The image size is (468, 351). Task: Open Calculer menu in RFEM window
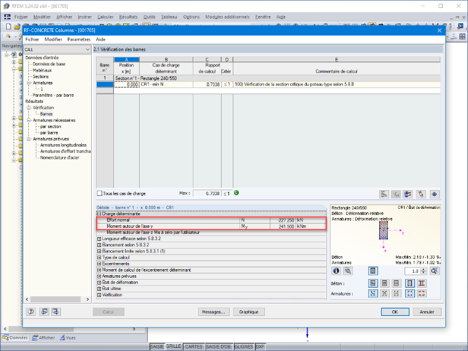[x=105, y=17]
